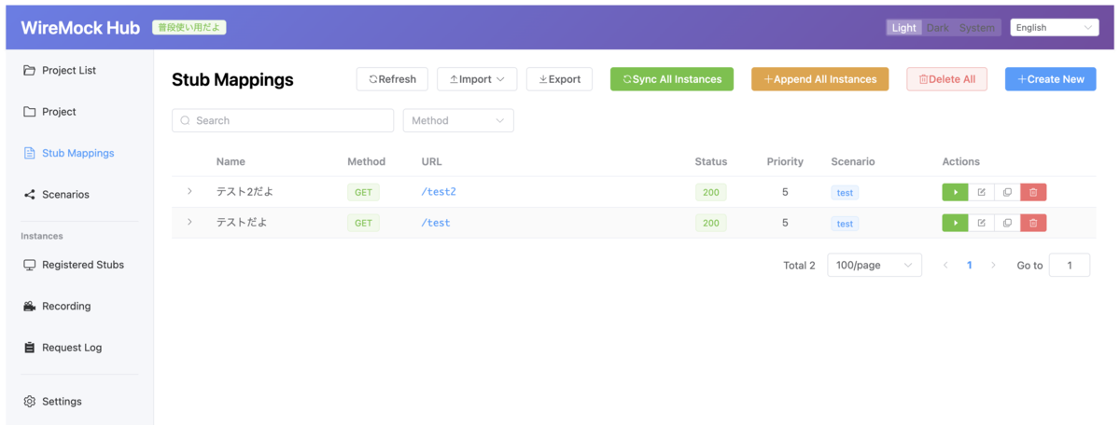This screenshot has width=1120, height=425.
Task: Click the Priority column header
Action: click(x=785, y=161)
